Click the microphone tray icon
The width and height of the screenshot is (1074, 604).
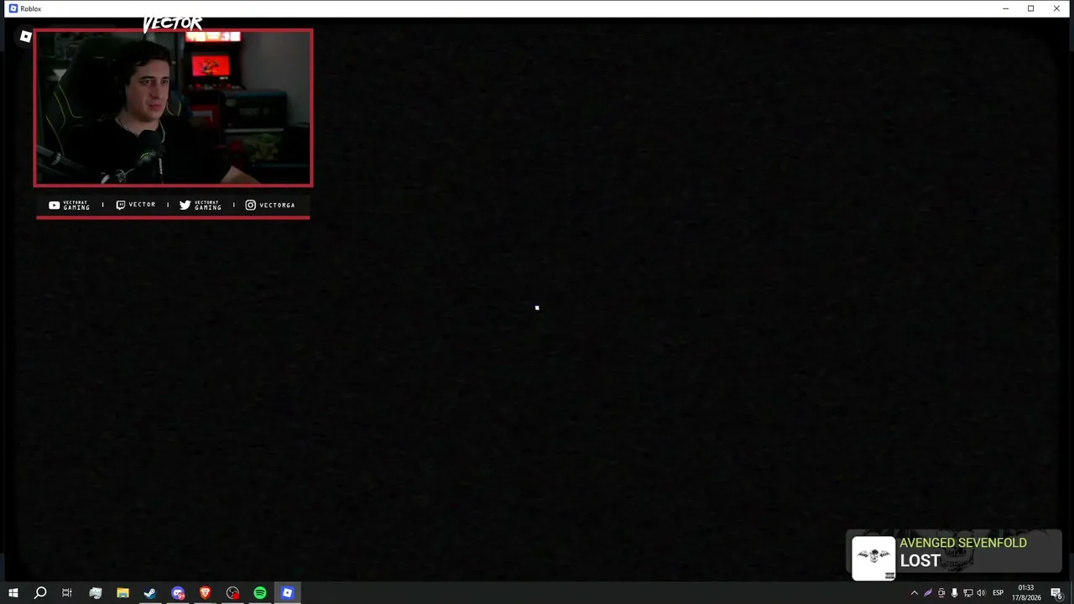[954, 593]
